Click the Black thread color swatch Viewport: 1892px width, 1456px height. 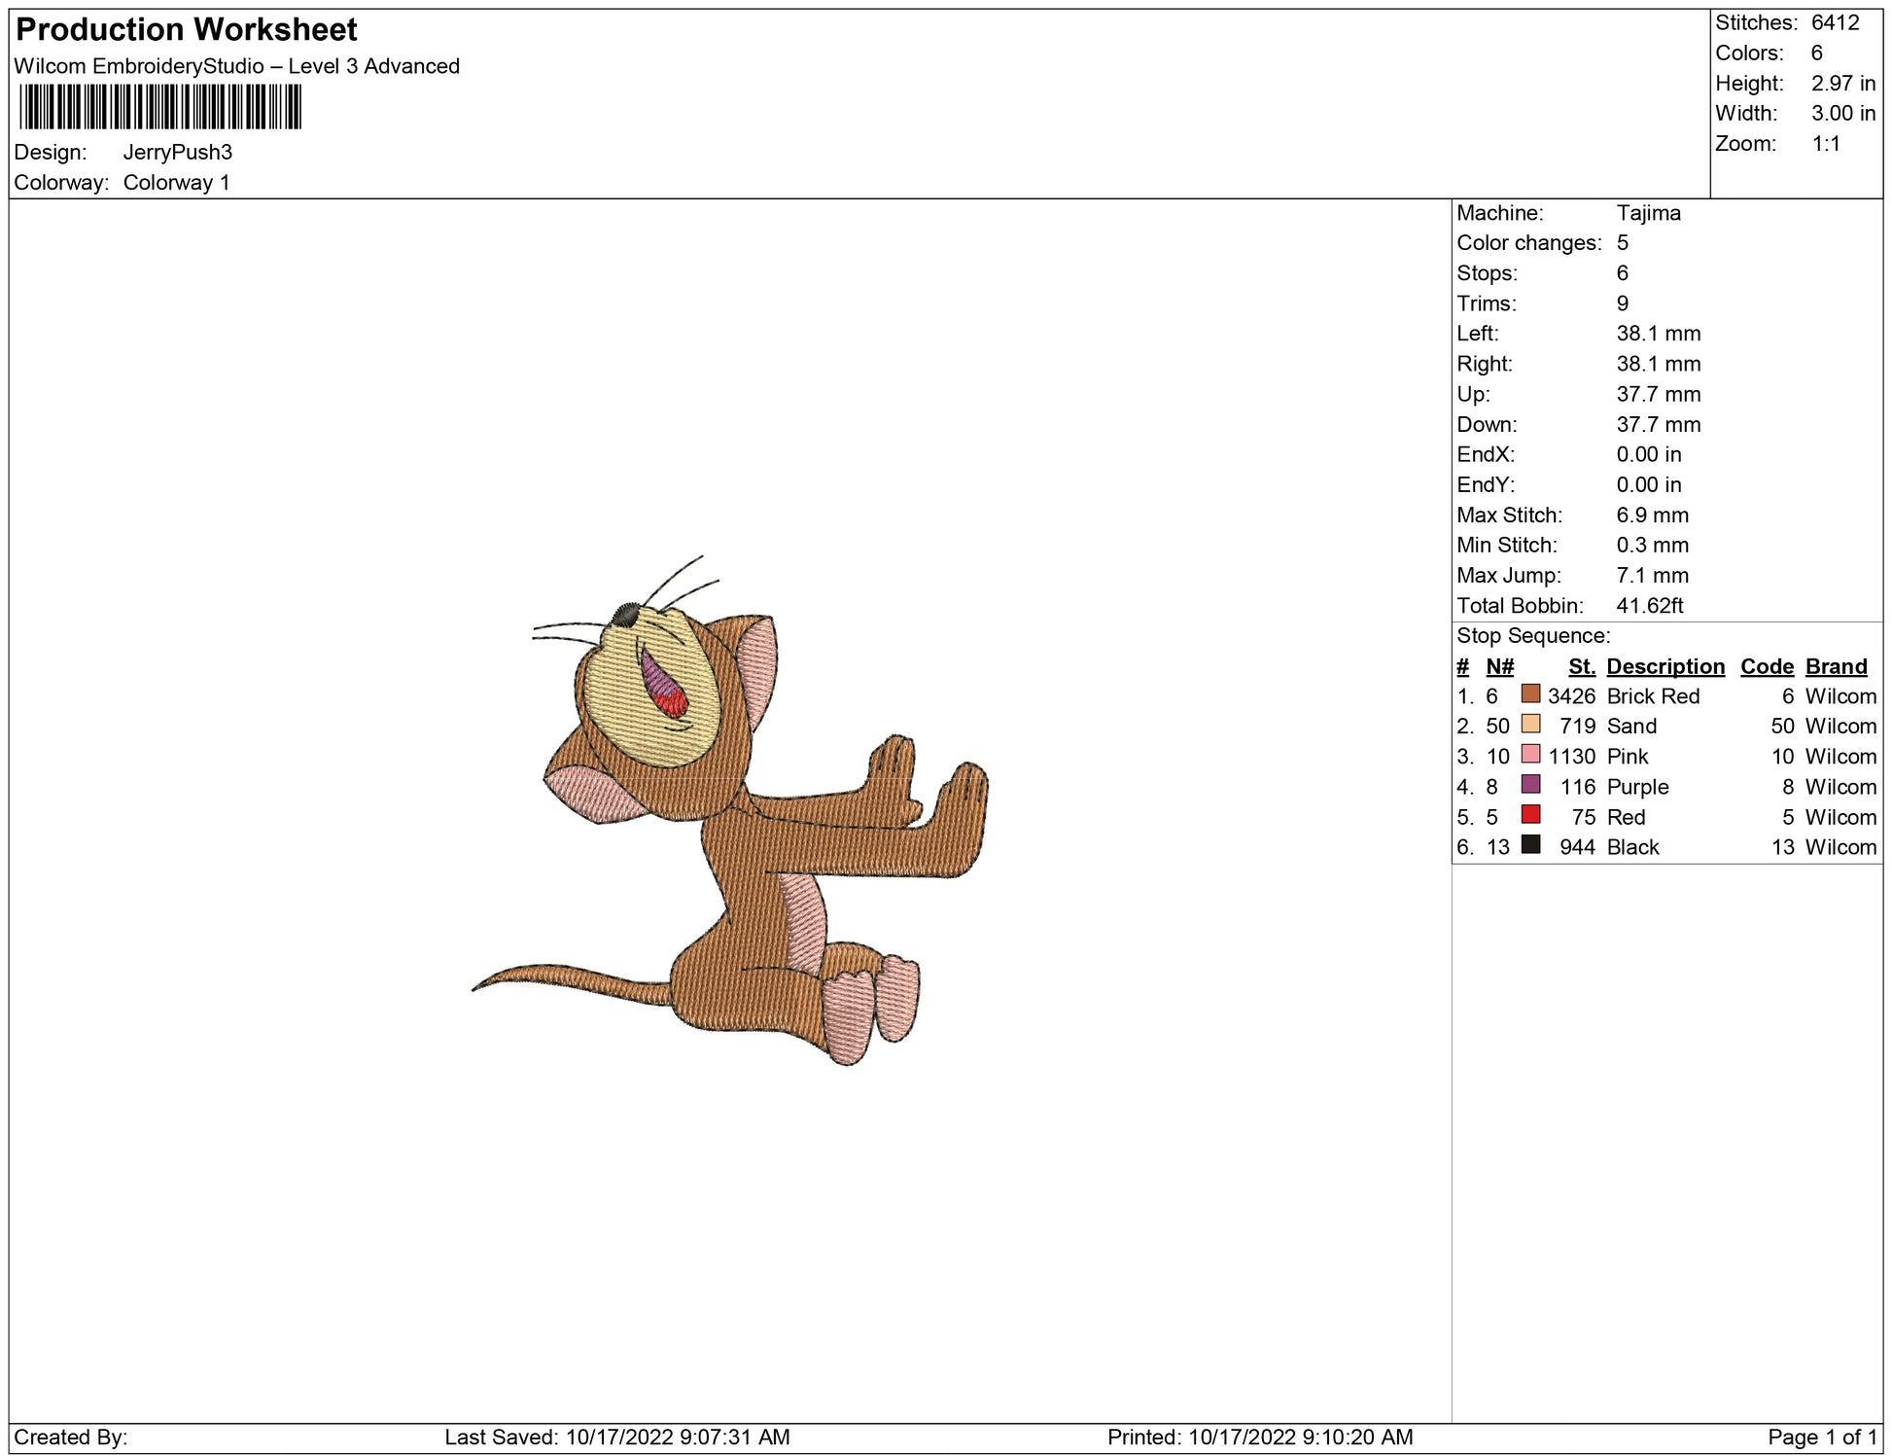tap(1530, 844)
